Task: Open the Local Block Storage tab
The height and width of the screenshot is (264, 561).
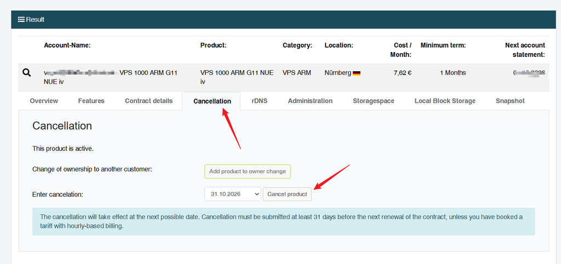Action: tap(445, 101)
